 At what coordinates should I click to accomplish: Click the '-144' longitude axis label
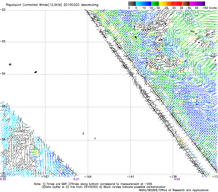(x=88, y=177)
